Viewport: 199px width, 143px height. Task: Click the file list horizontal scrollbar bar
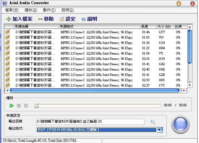pyautogui.click(x=95, y=91)
